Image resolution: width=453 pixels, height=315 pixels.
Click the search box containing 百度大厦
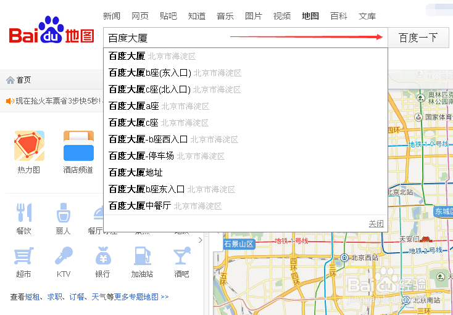pos(245,38)
